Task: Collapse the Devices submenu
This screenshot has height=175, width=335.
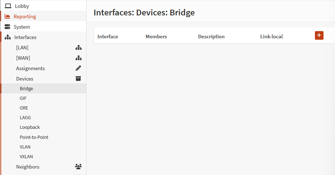Action: coord(25,79)
